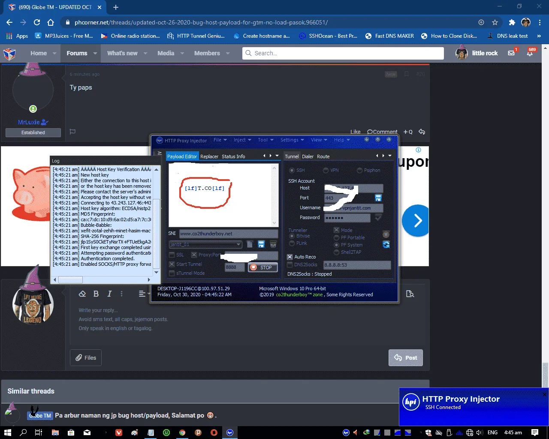This screenshot has width=549, height=439.
Task: Open the jantit_01 config dropdown
Action: pyautogui.click(x=238, y=244)
